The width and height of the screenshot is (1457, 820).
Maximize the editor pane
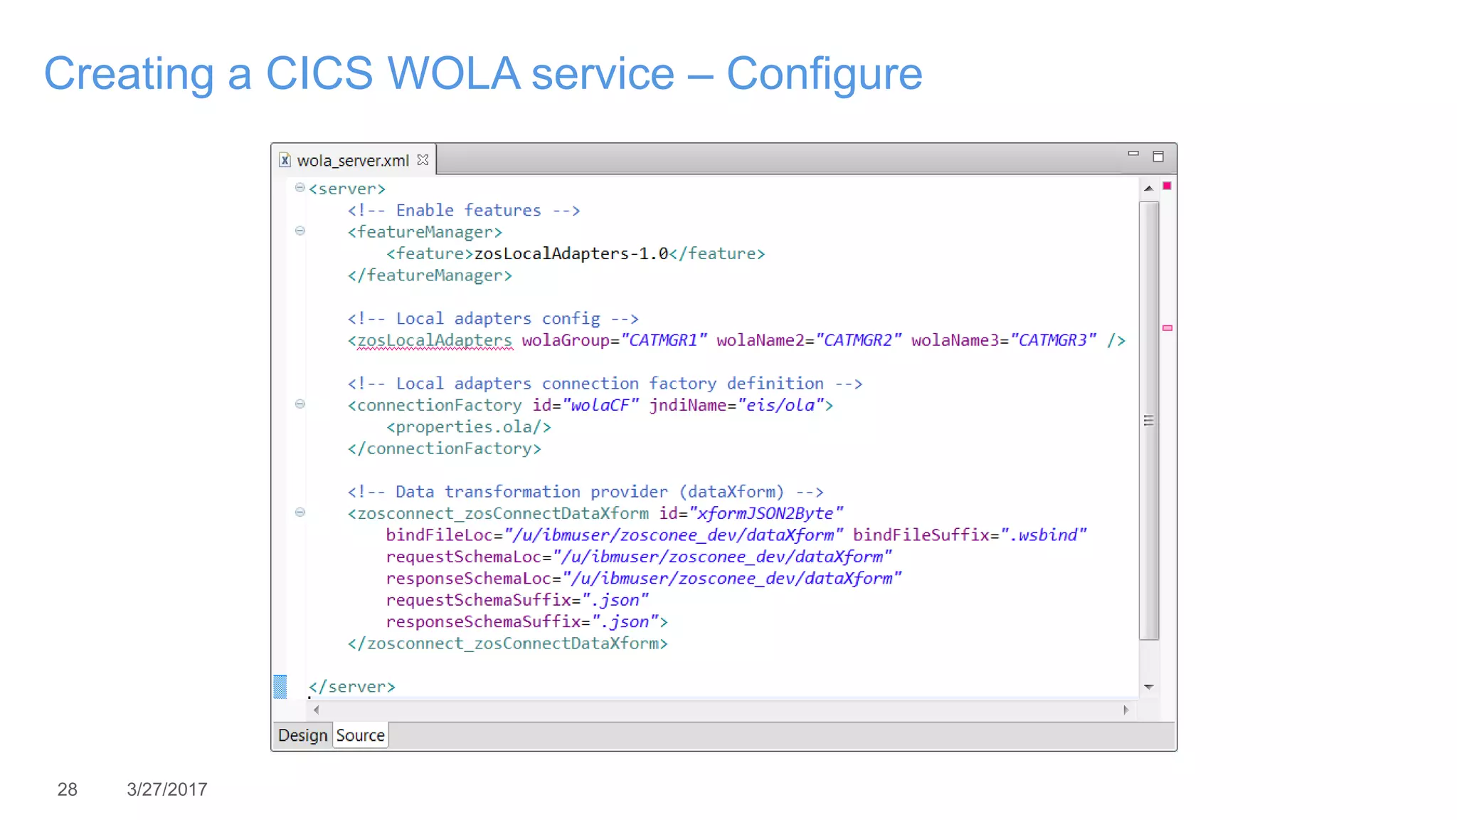tap(1158, 157)
